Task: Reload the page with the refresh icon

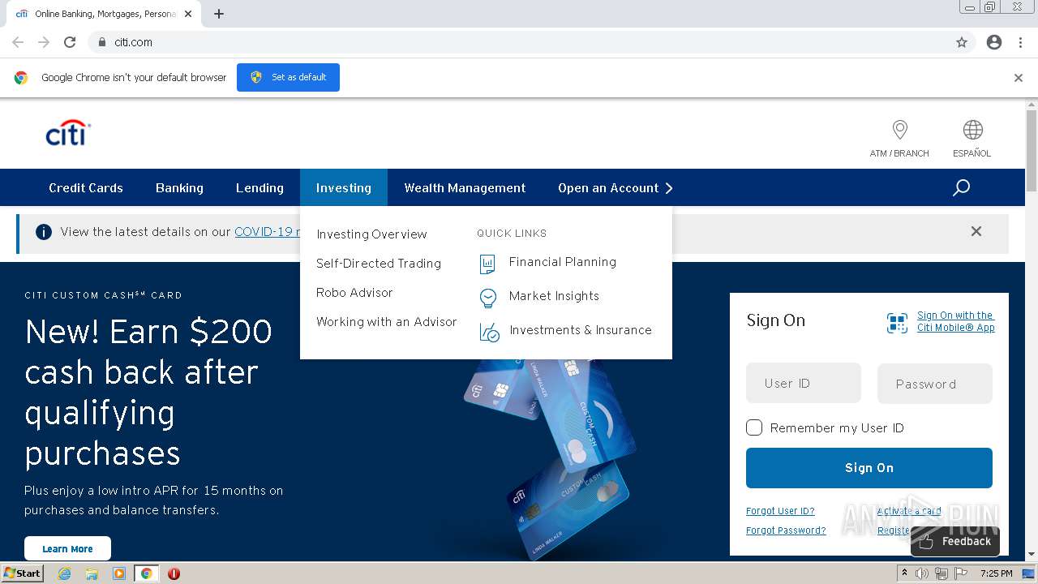Action: tap(70, 42)
